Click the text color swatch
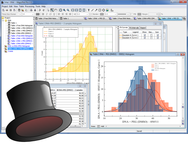 (38, 14)
